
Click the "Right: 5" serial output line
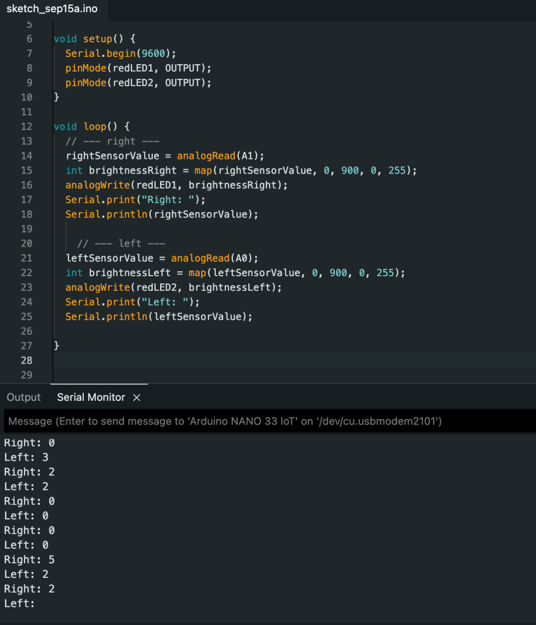pyautogui.click(x=29, y=560)
